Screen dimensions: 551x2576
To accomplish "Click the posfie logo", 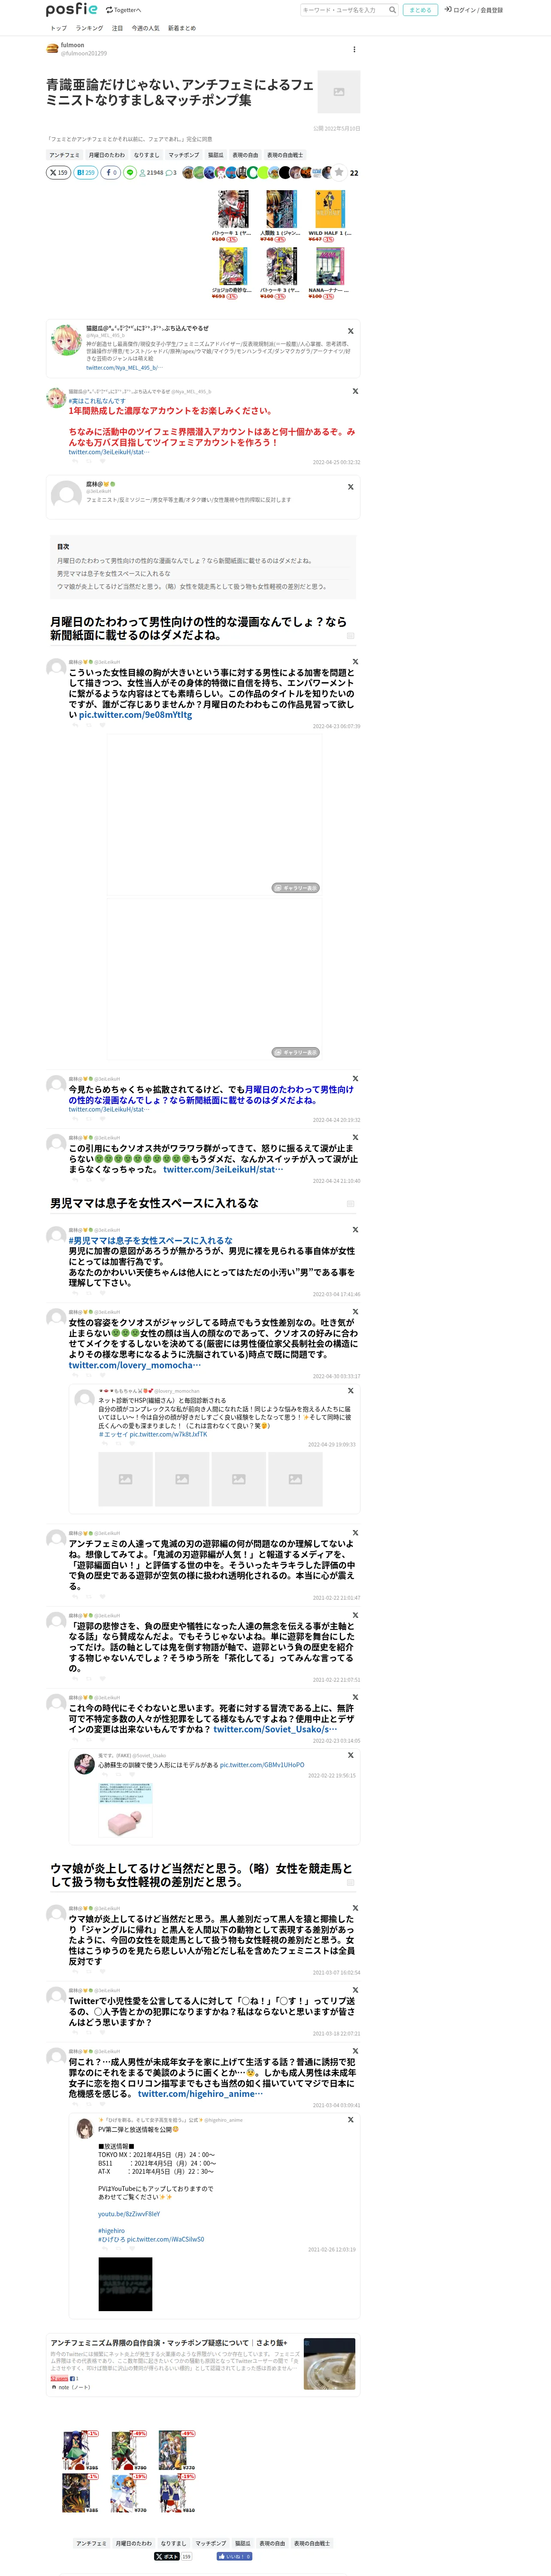I will click(72, 10).
